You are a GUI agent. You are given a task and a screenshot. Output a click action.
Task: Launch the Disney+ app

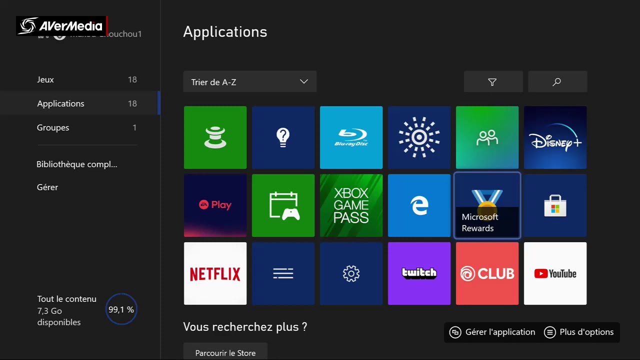(555, 137)
